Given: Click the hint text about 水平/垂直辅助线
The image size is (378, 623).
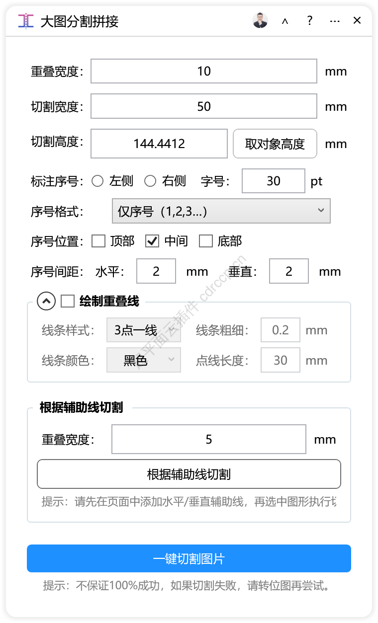Looking at the screenshot, I should (x=189, y=501).
